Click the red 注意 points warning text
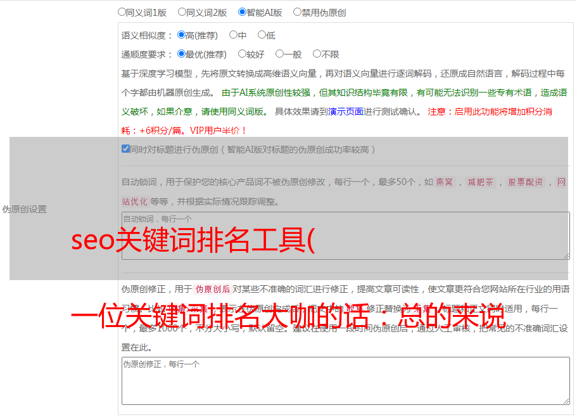Image resolution: width=577 pixels, height=417 pixels. [x=337, y=121]
